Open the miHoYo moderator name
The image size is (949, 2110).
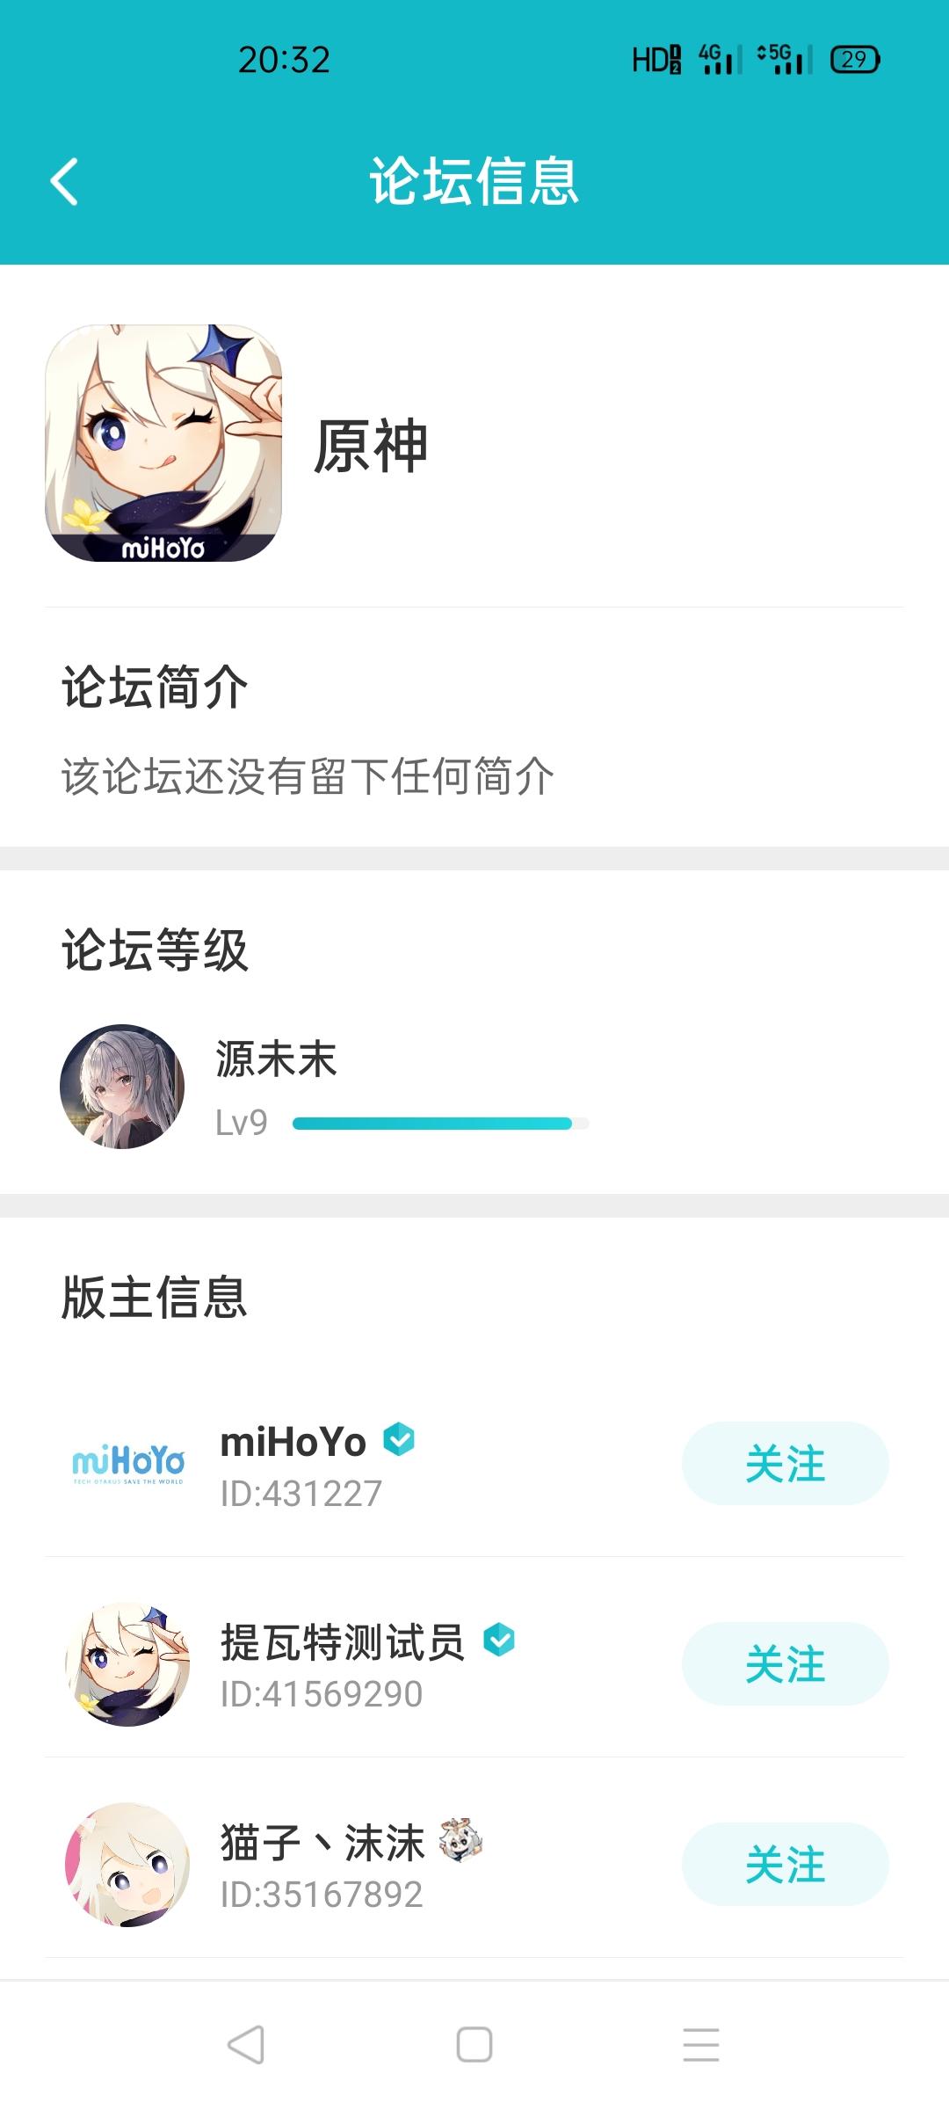coord(293,1442)
